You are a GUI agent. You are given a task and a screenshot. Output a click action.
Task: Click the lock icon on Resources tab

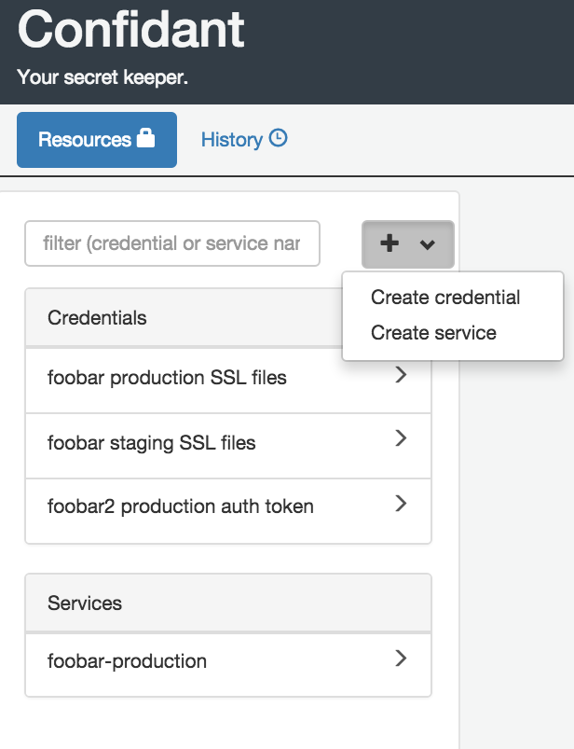coord(145,138)
